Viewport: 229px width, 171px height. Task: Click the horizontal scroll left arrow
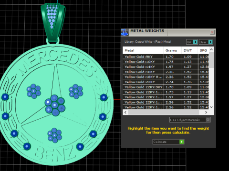pyautogui.click(x=125, y=112)
